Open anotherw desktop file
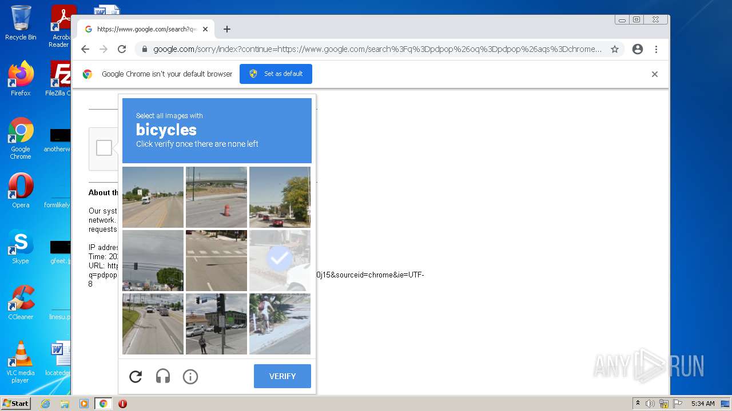Screen dimensions: 732x411 pyautogui.click(x=57, y=140)
